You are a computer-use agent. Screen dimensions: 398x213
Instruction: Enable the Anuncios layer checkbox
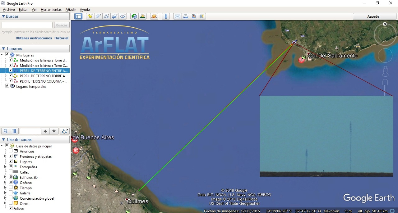11,151
